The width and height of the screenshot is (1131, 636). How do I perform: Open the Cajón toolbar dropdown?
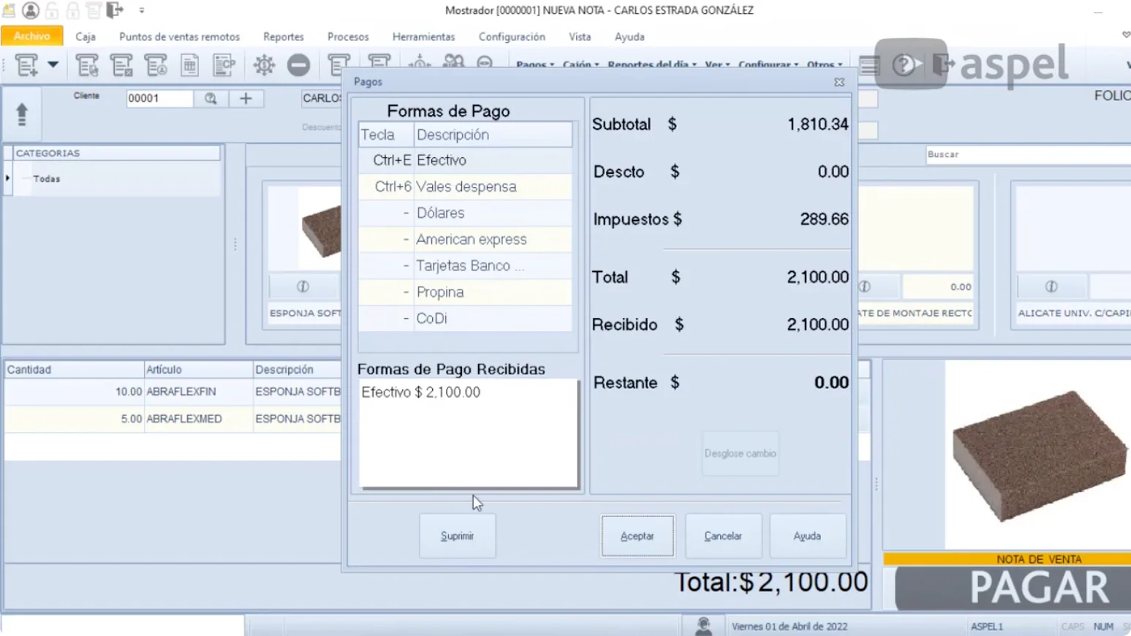580,65
